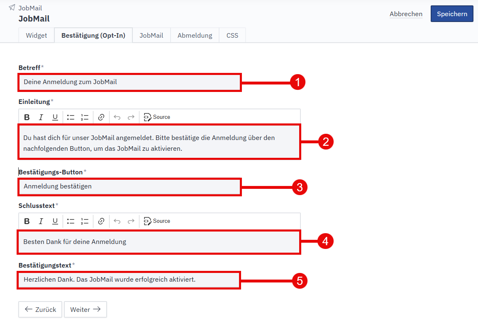Redo in the Schlusstext editor toolbar
Image resolution: width=478 pixels, height=333 pixels.
pos(131,221)
